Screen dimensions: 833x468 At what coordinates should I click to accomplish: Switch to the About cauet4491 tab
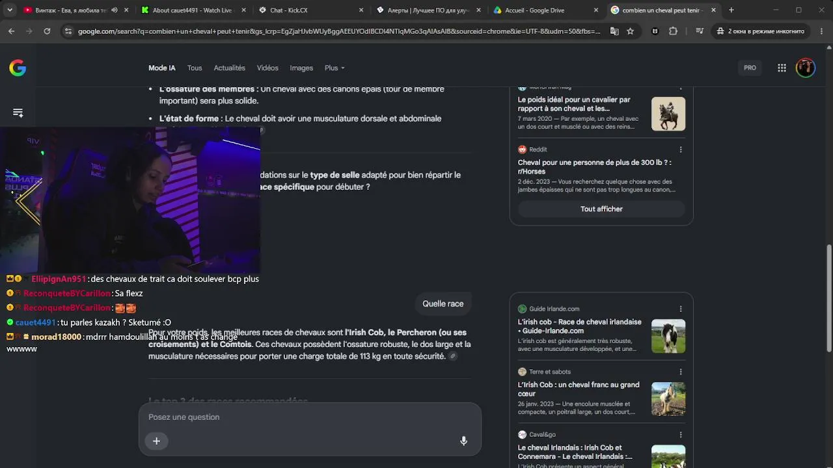192,10
